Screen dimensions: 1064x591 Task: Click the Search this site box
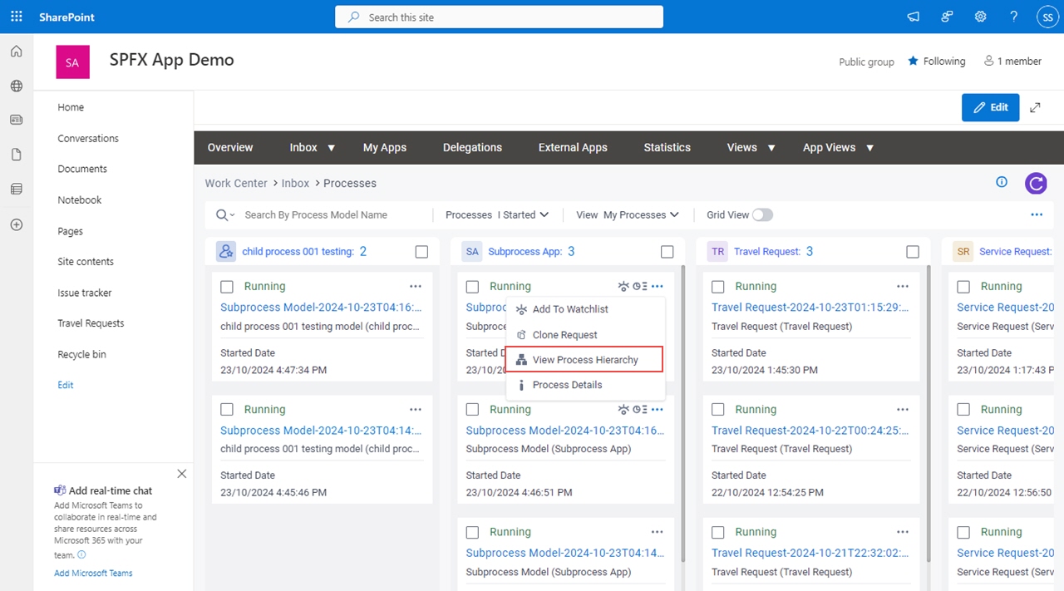point(499,17)
